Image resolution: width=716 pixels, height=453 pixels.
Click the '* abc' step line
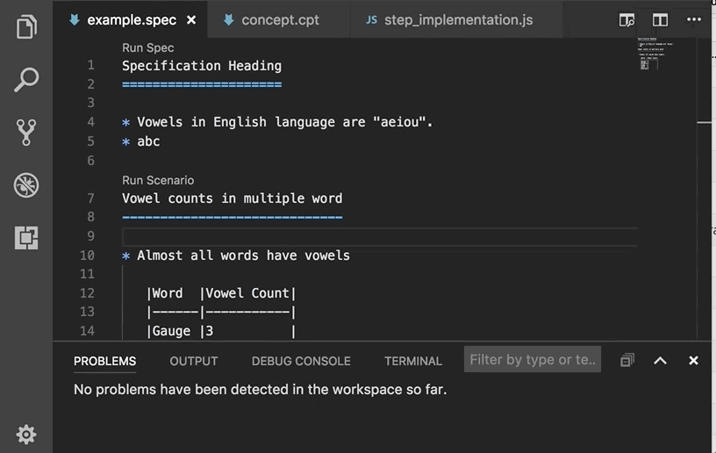click(141, 141)
